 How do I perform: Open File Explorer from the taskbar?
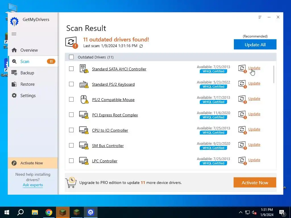pyautogui.click(x=35, y=212)
